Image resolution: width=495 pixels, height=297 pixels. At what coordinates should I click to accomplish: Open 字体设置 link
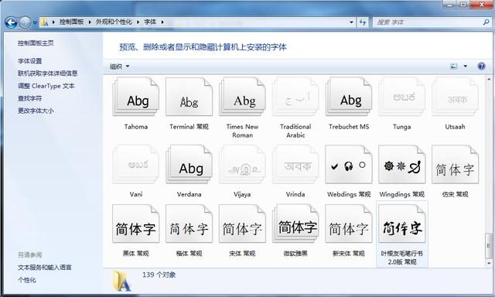(x=30, y=61)
